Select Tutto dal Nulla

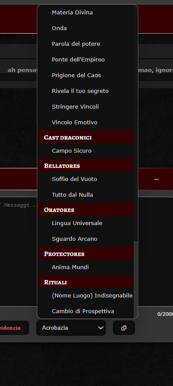[86, 195]
